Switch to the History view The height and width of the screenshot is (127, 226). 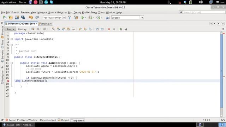22,29
